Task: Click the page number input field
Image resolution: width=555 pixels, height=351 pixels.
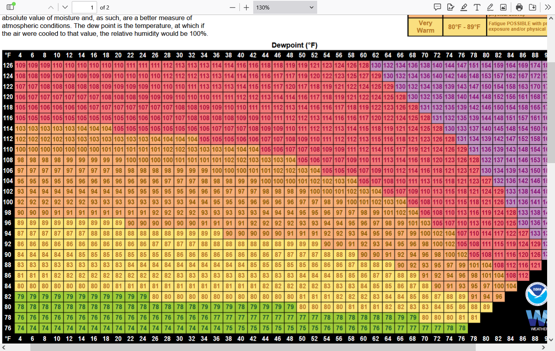Action: pyautogui.click(x=84, y=7)
